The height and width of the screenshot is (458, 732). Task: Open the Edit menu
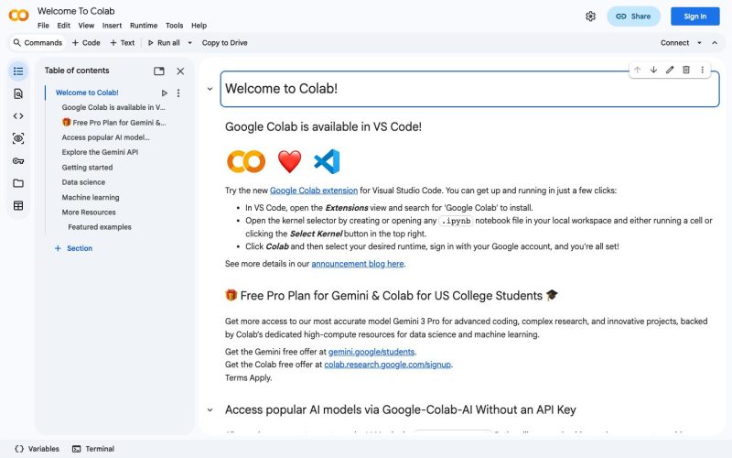63,26
